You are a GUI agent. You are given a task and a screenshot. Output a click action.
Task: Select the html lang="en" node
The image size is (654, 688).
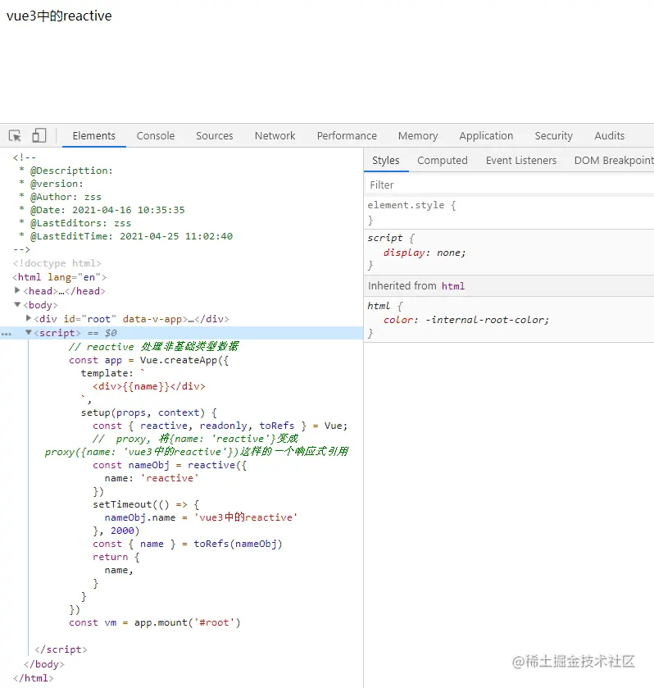point(60,277)
